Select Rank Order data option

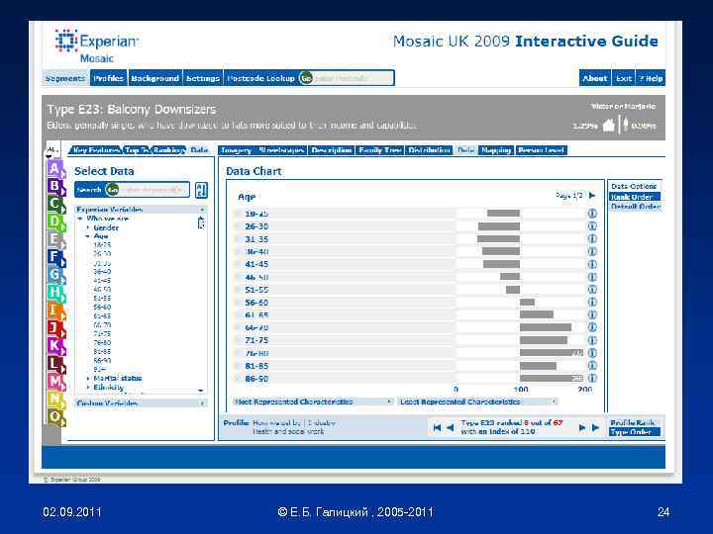click(x=635, y=197)
